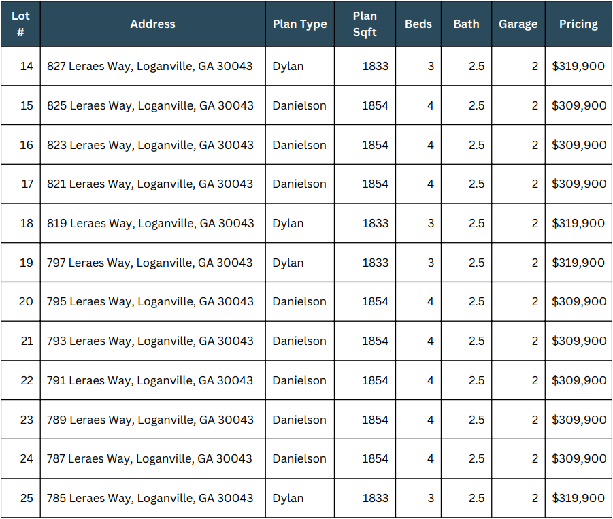Select the Beds column header
The height and width of the screenshot is (519, 613).
(418, 24)
